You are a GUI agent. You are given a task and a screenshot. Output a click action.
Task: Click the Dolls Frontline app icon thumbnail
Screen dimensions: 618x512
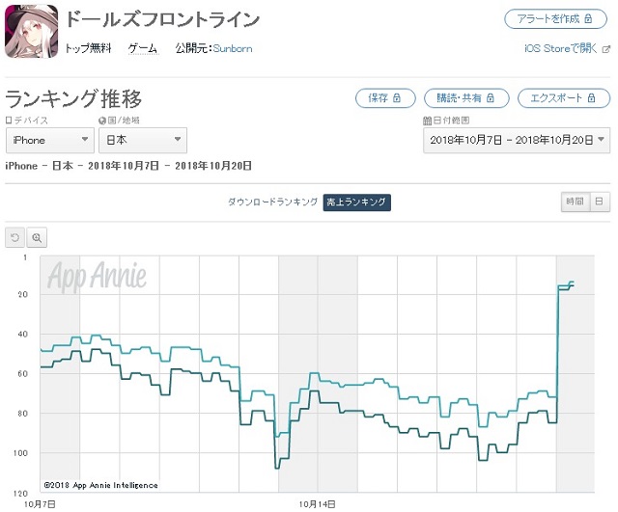(31, 32)
